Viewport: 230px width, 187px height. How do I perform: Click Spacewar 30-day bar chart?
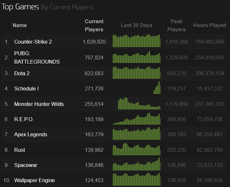tap(137, 164)
